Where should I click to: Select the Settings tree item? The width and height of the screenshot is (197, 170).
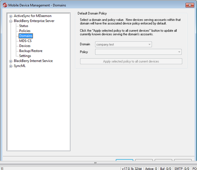tap(25, 56)
